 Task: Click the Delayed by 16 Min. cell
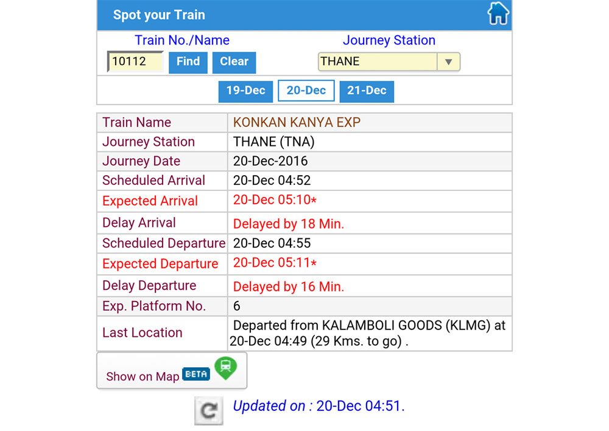[x=289, y=286]
